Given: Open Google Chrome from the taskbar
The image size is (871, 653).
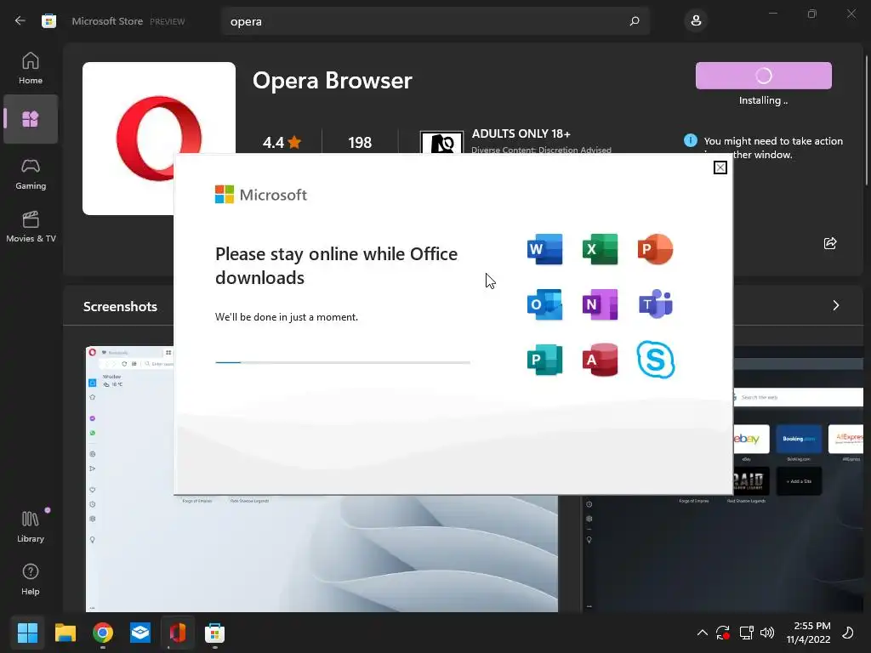Looking at the screenshot, I should [x=103, y=633].
